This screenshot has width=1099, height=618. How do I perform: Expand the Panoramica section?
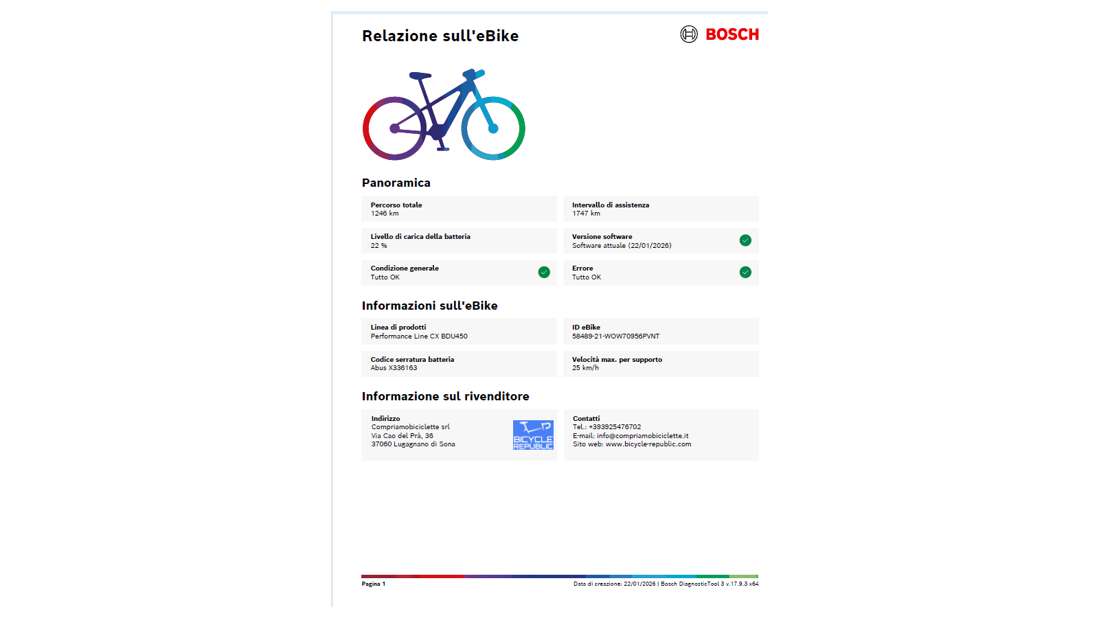396,183
